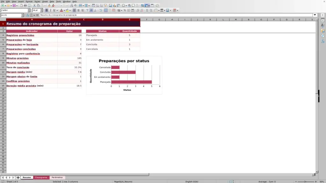Select row 11 header
This screenshot has height=183, width=326.
click(x=3, y=67)
